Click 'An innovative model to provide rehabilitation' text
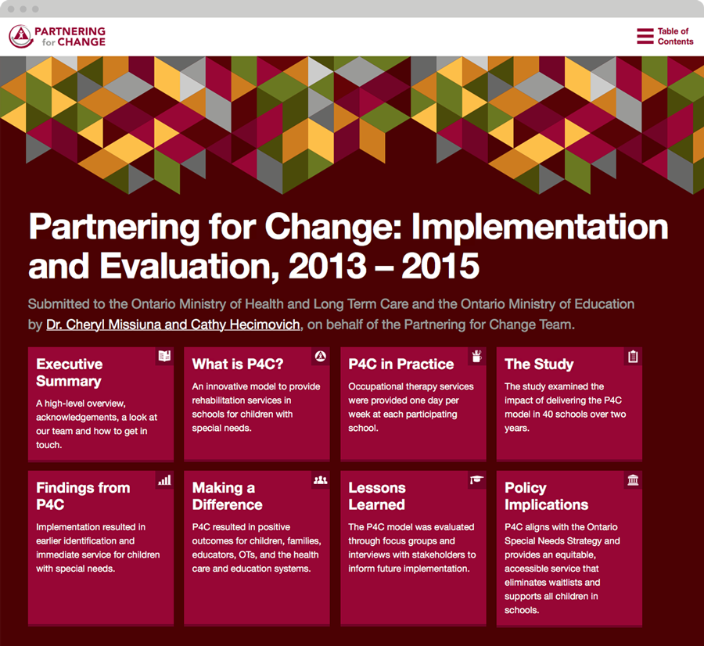Image resolution: width=704 pixels, height=646 pixels. 256,407
